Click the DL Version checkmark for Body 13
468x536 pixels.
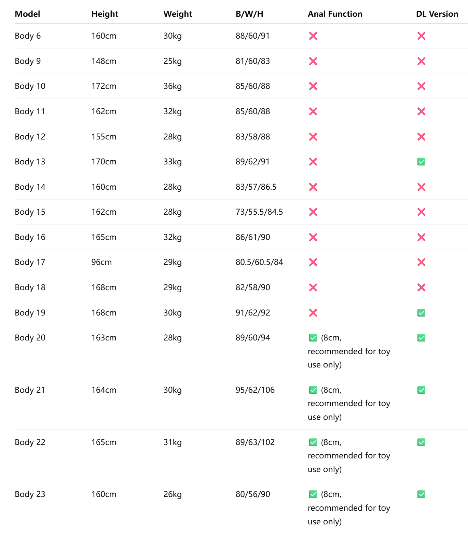click(x=421, y=162)
